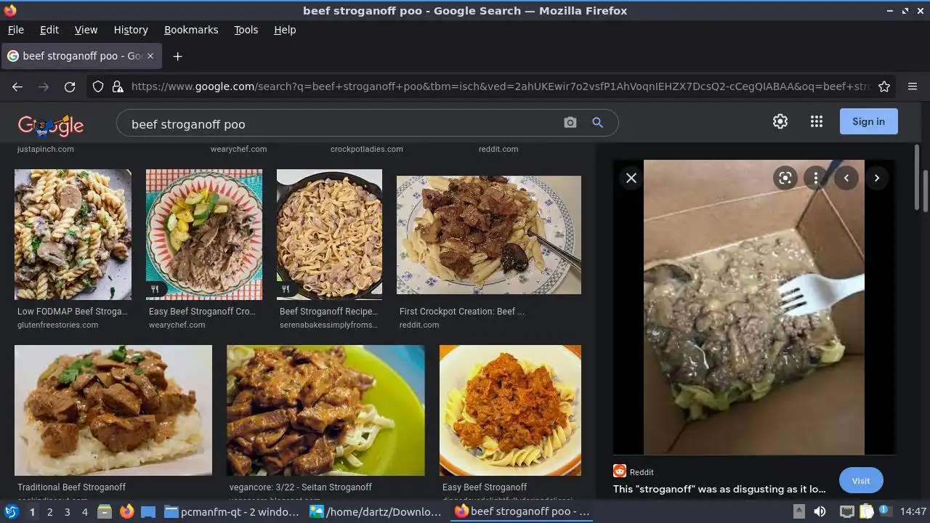This screenshot has height=523, width=930.
Task: Click serenabakessimplyfroms... source link
Action: [328, 325]
